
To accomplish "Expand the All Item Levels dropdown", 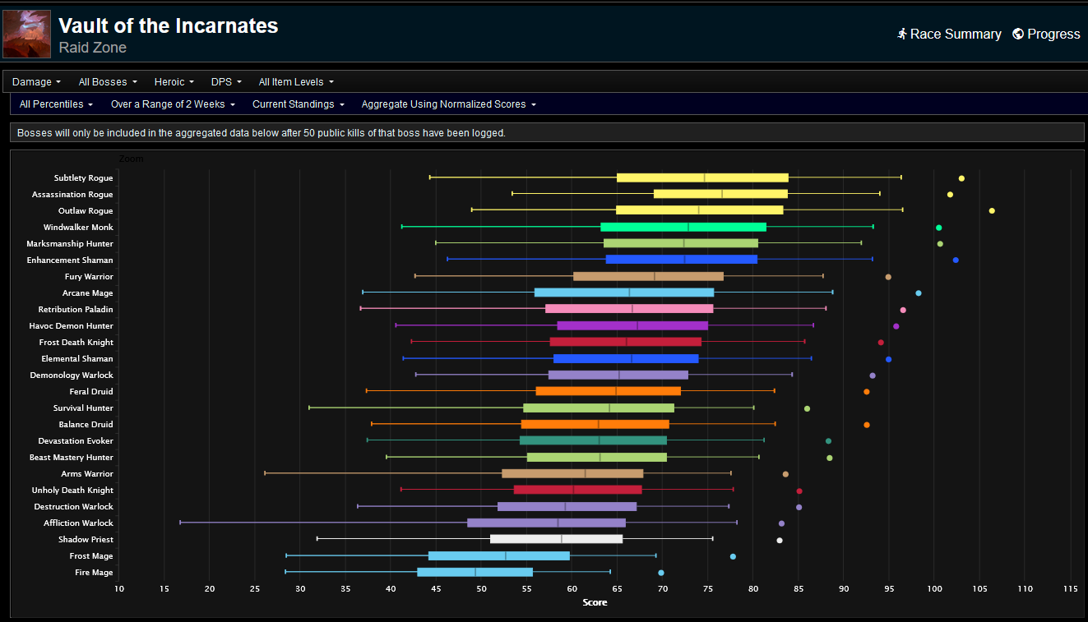I will [296, 82].
